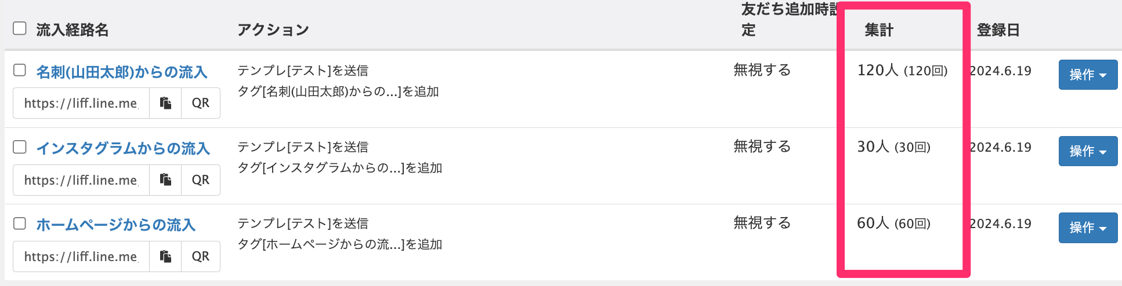The width and height of the screenshot is (1122, 286).
Task: Open the インスタグラムからの流入 link
Action: (x=123, y=149)
